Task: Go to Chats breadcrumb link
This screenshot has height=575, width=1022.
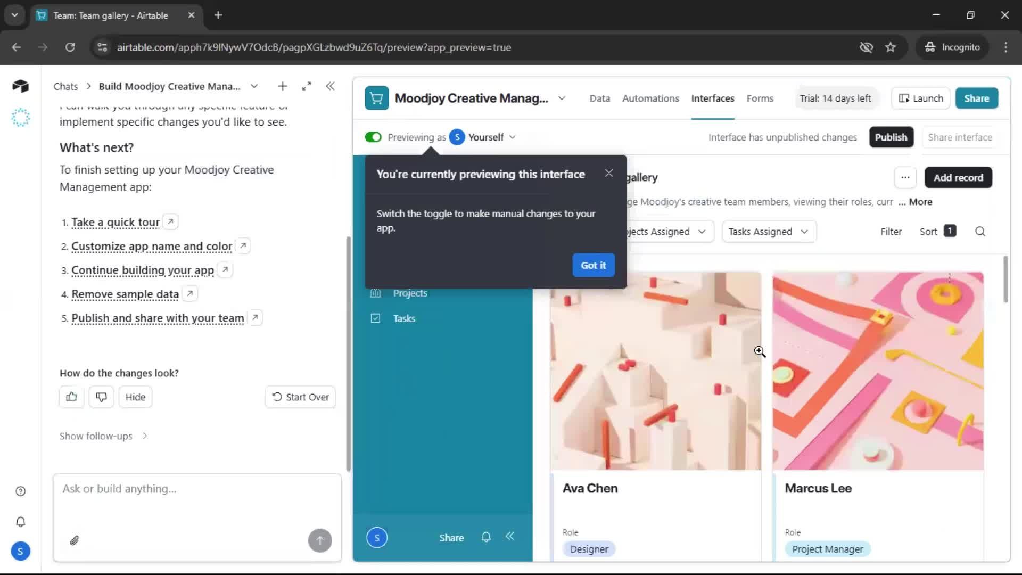Action: (x=65, y=86)
